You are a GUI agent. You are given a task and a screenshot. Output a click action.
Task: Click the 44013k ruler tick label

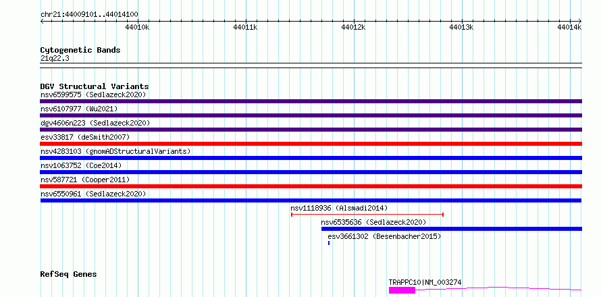coord(462,27)
